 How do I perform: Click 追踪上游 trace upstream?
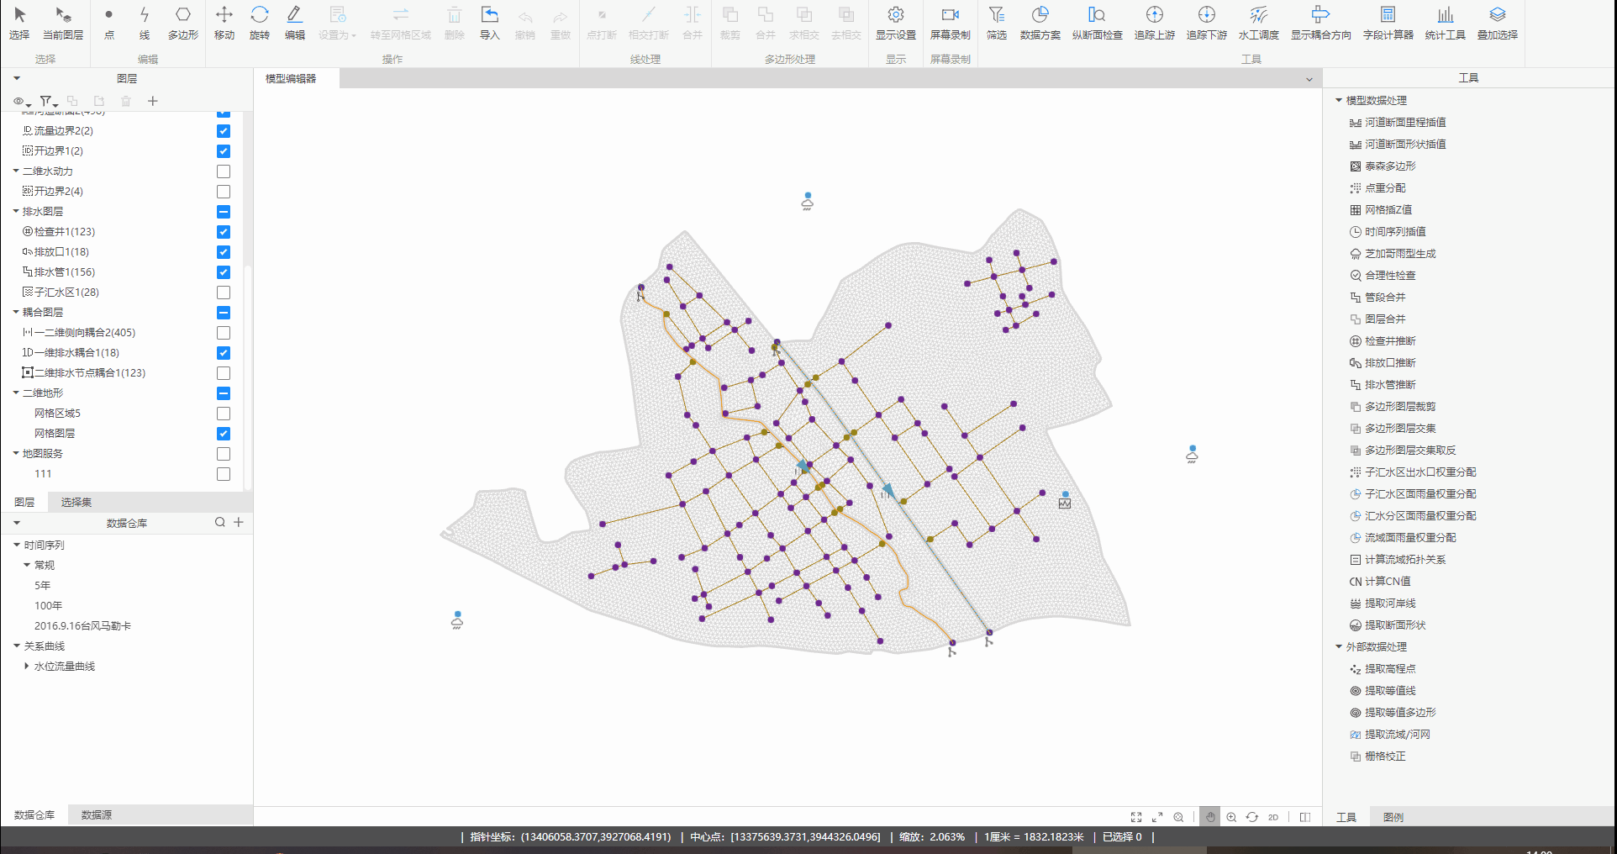[1155, 24]
